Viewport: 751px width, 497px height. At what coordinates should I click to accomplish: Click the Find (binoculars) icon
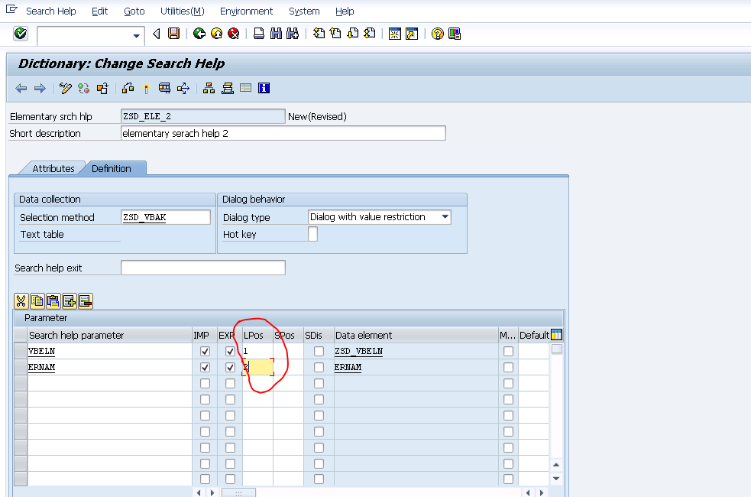point(276,34)
